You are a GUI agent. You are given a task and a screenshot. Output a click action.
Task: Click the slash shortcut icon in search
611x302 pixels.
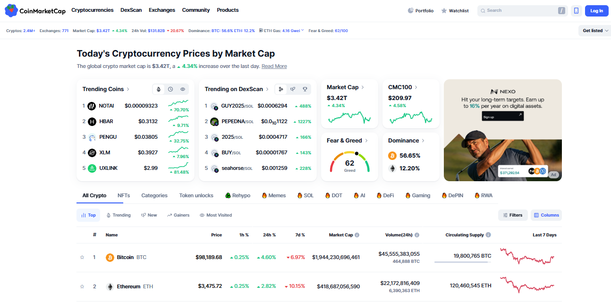coord(561,10)
